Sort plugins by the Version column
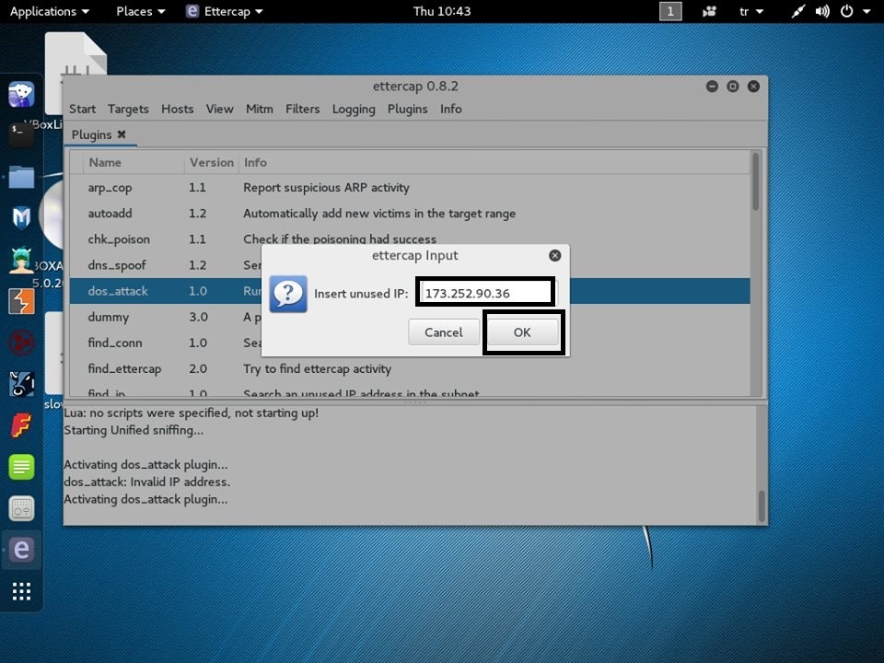884x663 pixels. click(x=212, y=162)
